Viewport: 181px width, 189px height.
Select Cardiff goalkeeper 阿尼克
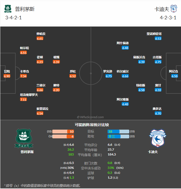(x=174, y=71)
